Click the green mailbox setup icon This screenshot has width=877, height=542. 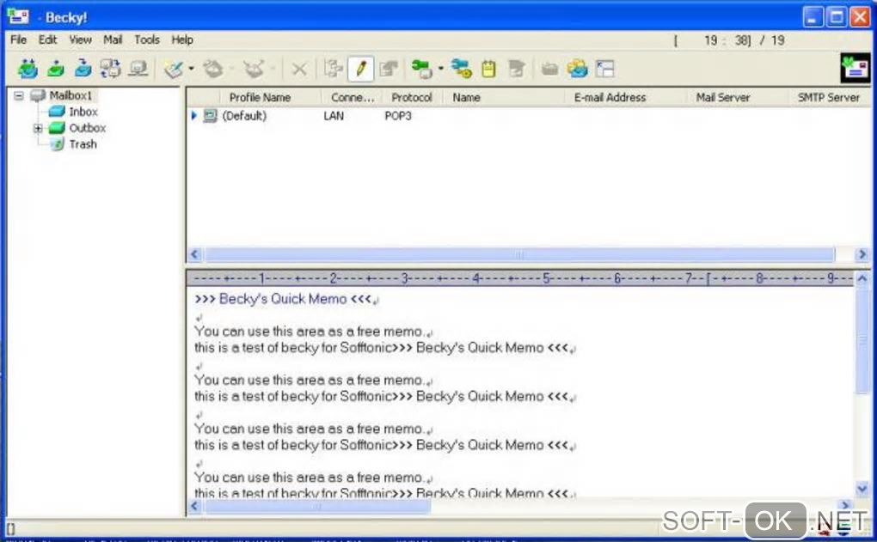pyautogui.click(x=422, y=70)
